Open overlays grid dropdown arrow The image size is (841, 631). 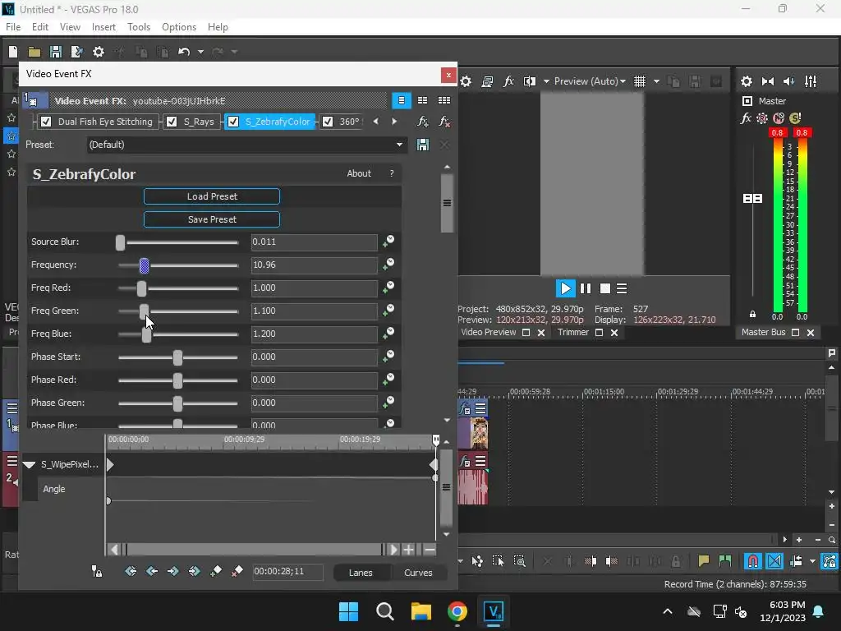pos(656,81)
